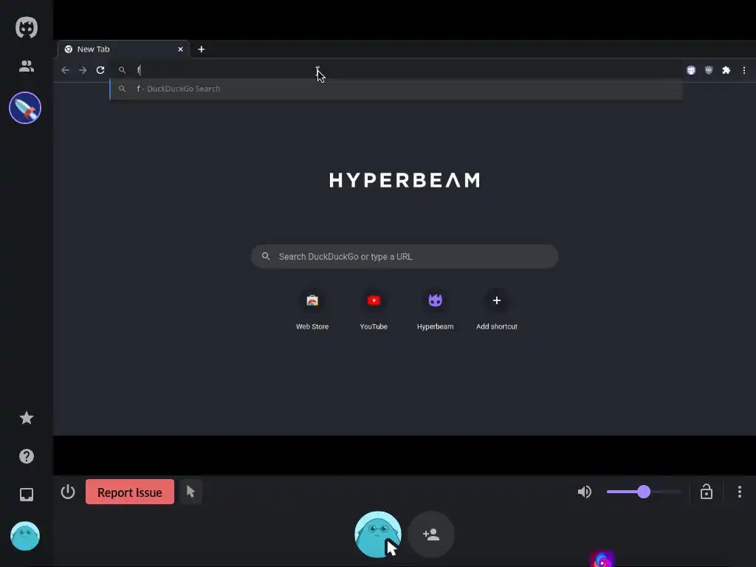This screenshot has width=756, height=567.
Task: Open the friends people icon in sidebar
Action: 26,66
